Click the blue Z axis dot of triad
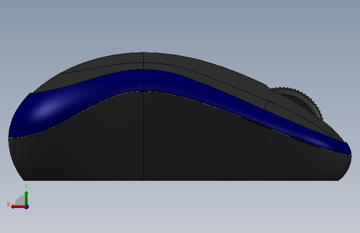Screen dimensions: 360x233 click(x=27, y=207)
